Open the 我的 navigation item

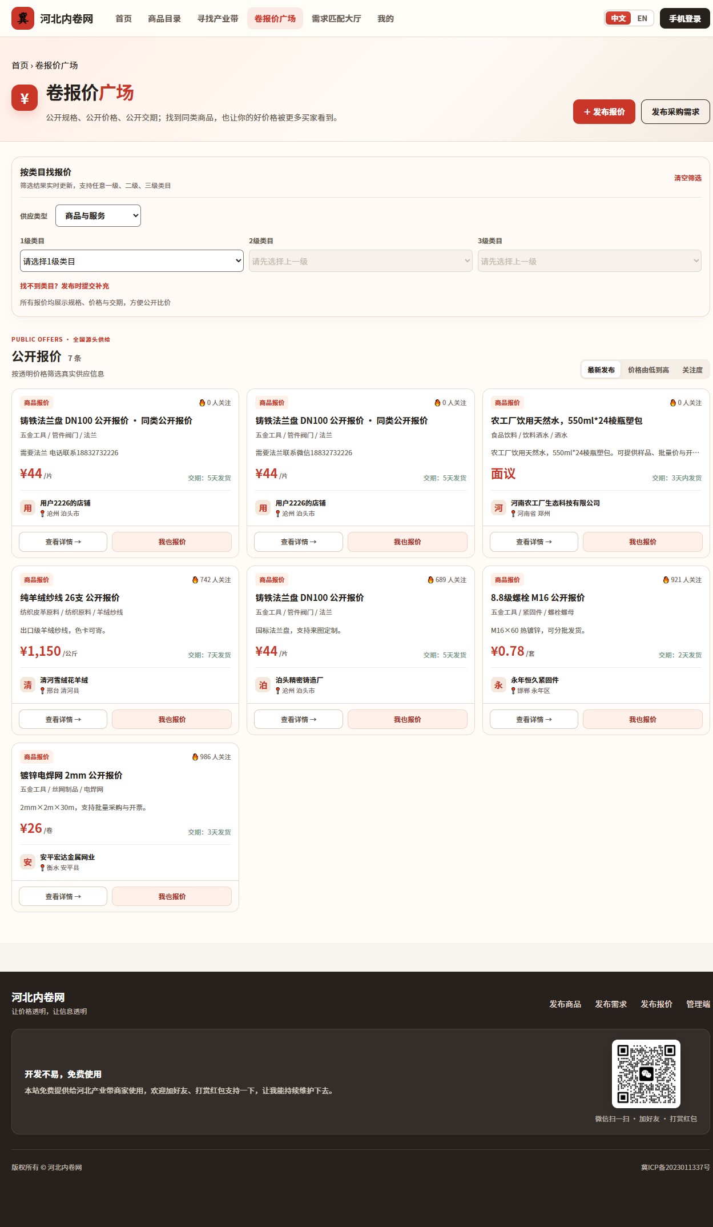[385, 18]
